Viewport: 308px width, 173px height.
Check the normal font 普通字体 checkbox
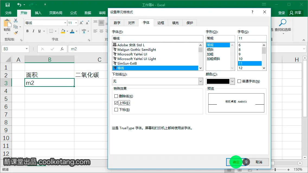pyautogui.click(x=239, y=81)
